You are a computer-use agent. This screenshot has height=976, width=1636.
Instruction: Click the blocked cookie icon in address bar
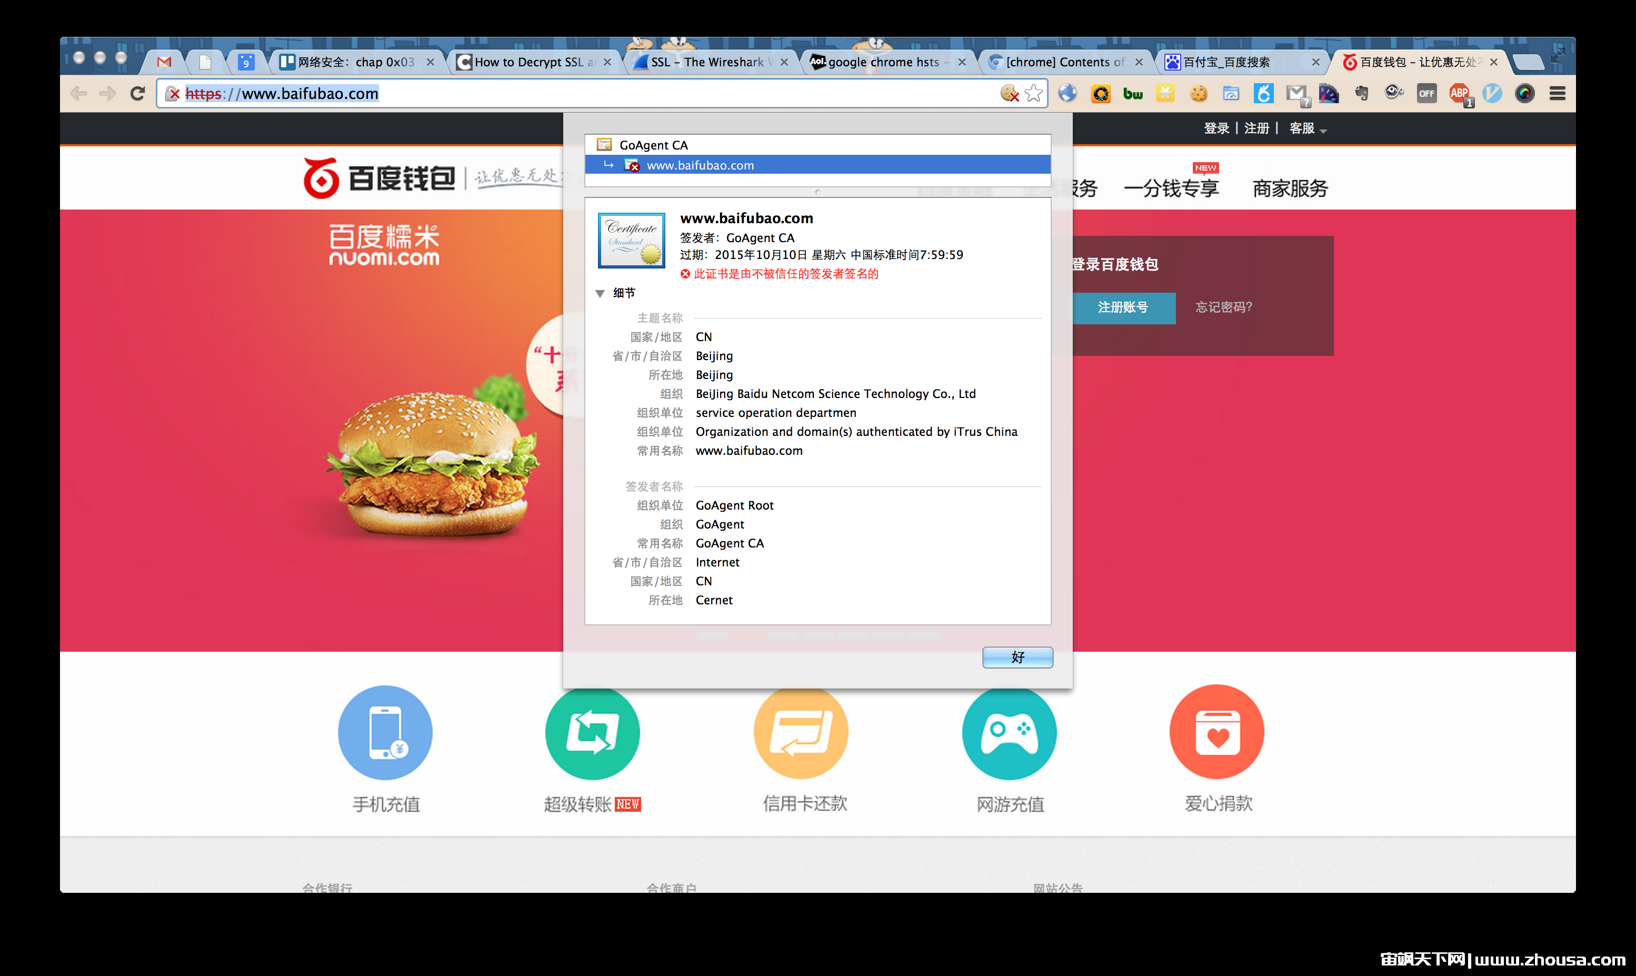pyautogui.click(x=1010, y=93)
